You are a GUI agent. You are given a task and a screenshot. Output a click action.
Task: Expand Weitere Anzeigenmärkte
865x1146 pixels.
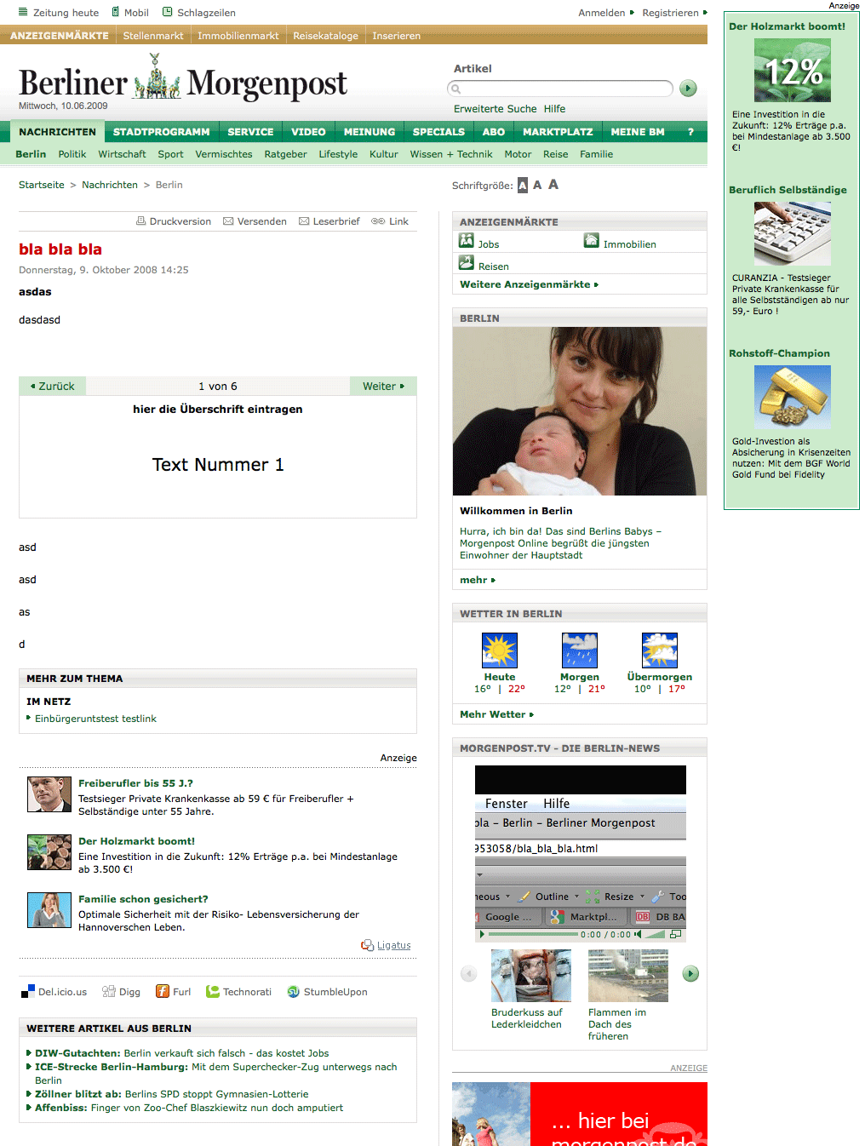[x=529, y=284]
